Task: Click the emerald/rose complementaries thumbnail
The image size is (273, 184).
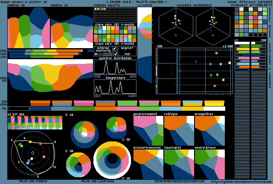Action: [x=209, y=164]
